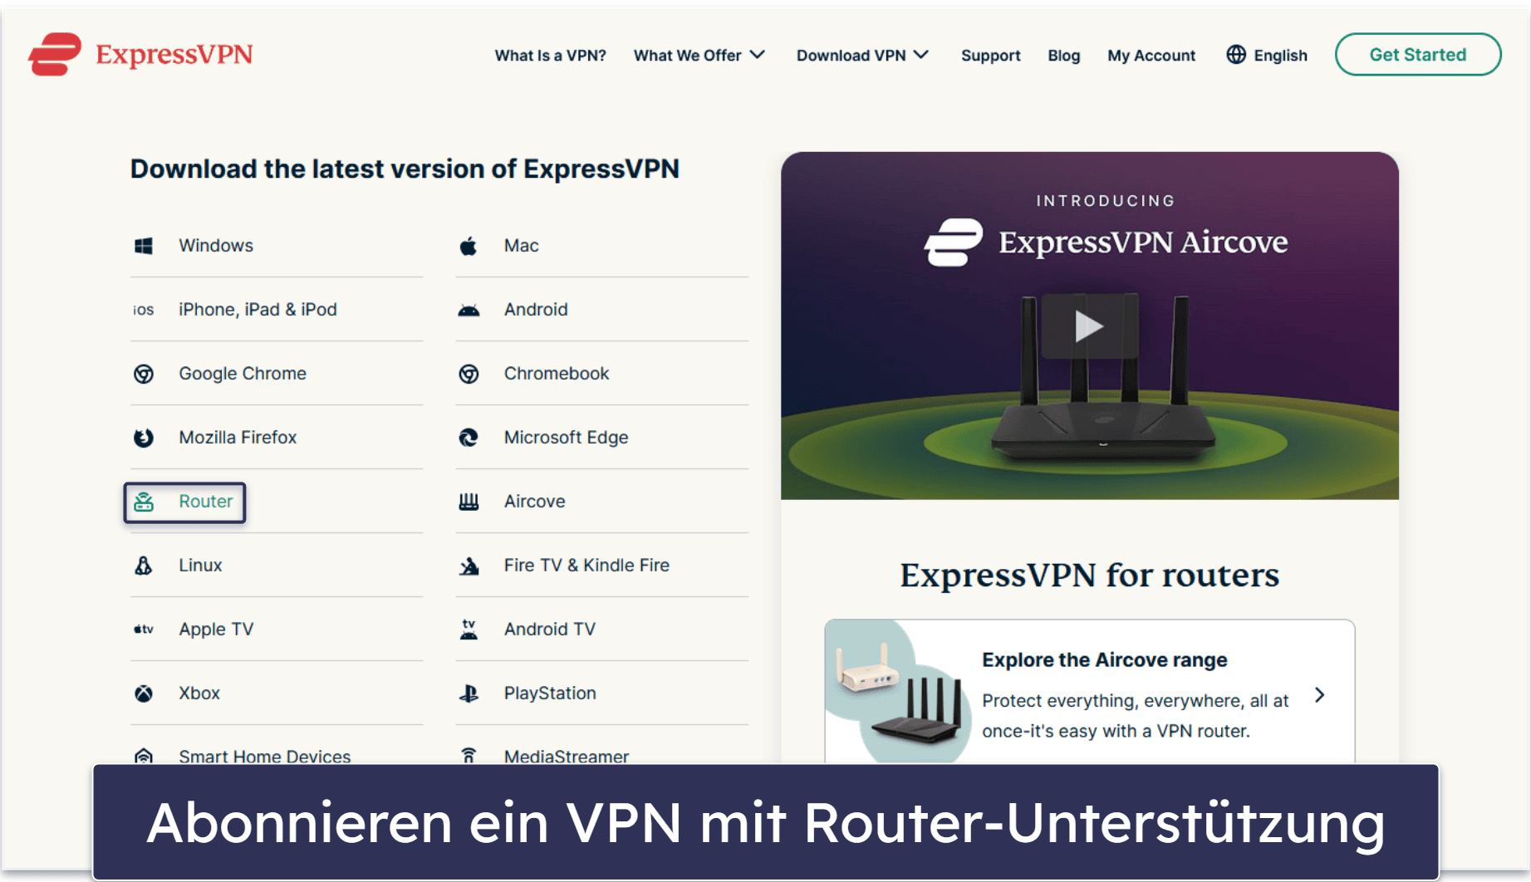This screenshot has width=1531, height=882.
Task: Expand the What We Offer menu
Action: (x=699, y=56)
